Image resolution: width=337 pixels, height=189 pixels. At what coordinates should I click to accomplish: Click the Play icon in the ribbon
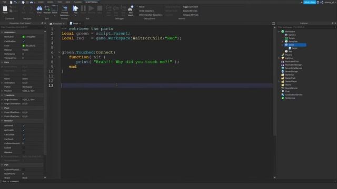(75, 8)
